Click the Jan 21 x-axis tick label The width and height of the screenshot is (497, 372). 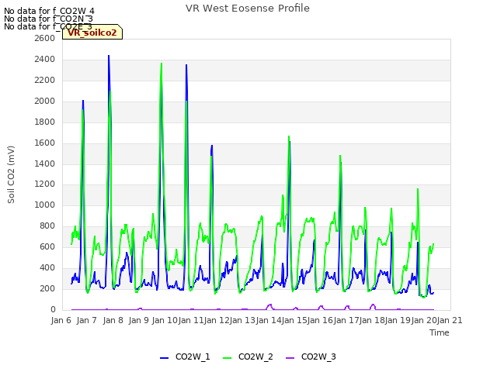click(x=450, y=320)
